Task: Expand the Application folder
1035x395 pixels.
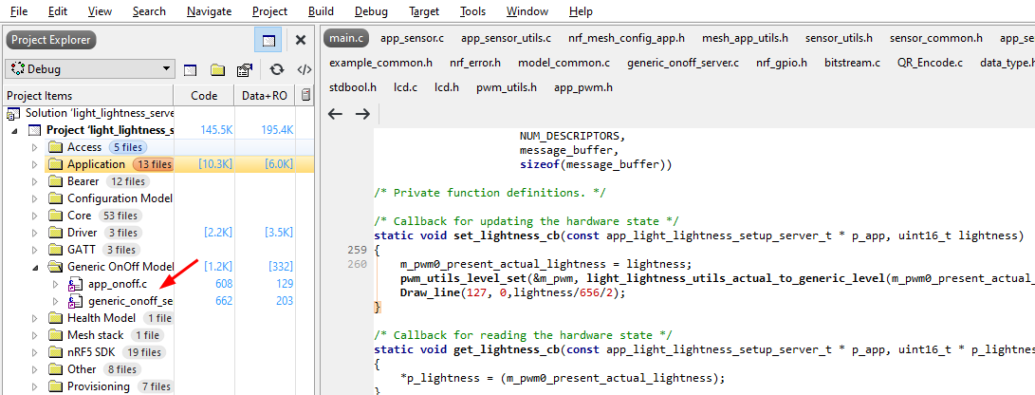Action: point(35,164)
